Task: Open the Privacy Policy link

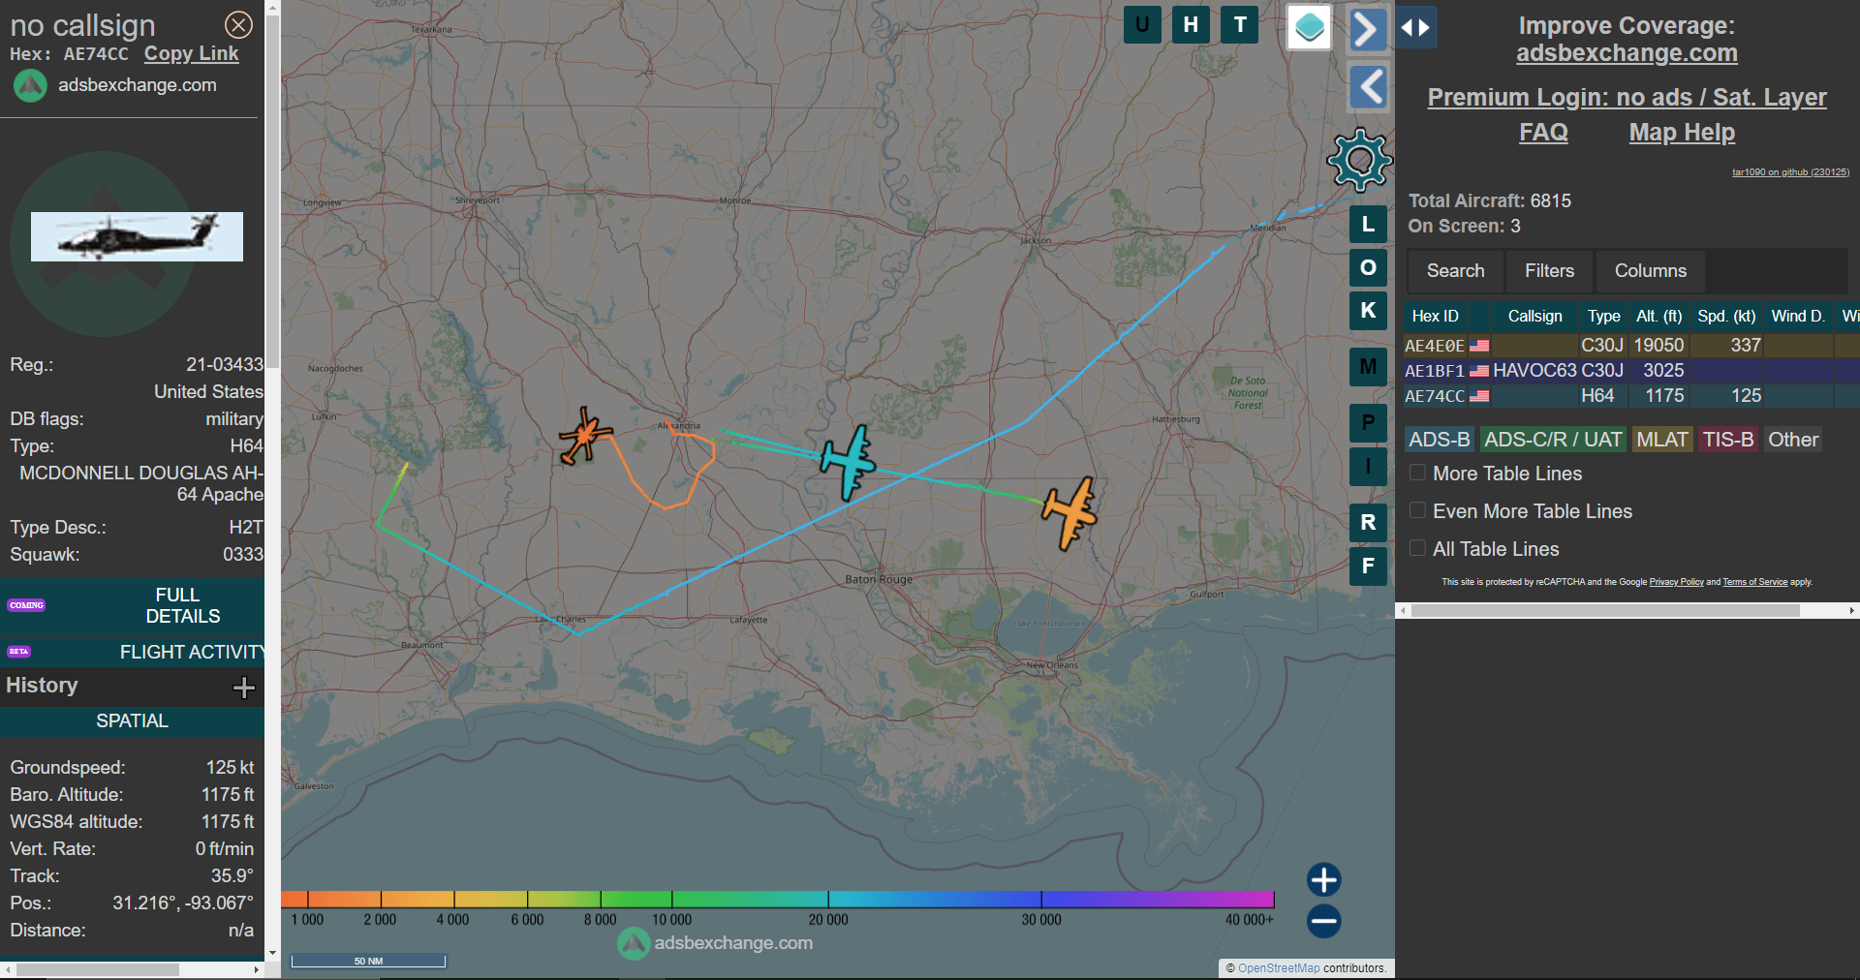Action: point(1676,582)
